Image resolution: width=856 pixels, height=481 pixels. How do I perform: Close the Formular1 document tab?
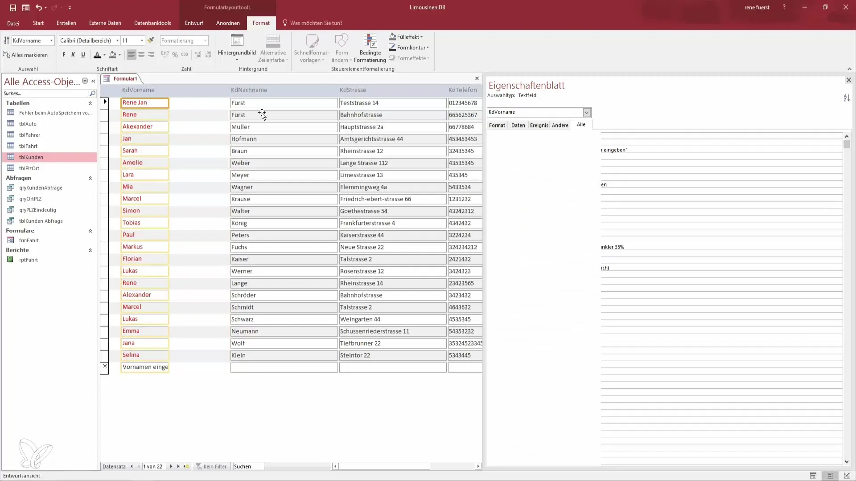click(477, 78)
